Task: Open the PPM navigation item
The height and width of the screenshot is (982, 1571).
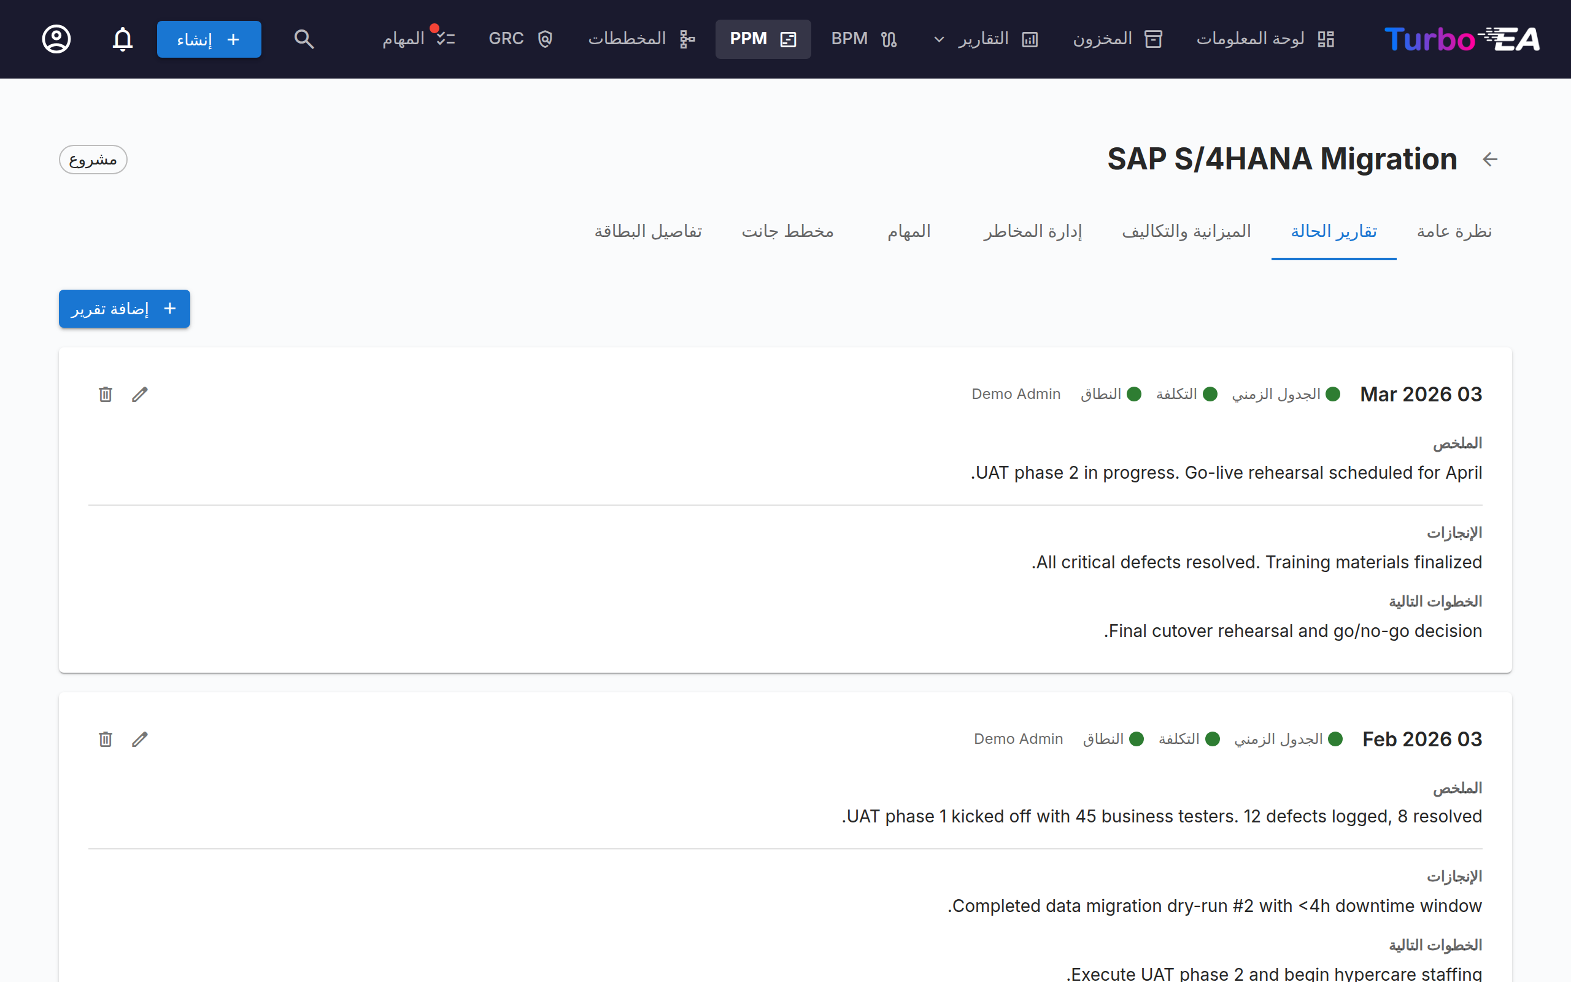Action: pos(763,39)
